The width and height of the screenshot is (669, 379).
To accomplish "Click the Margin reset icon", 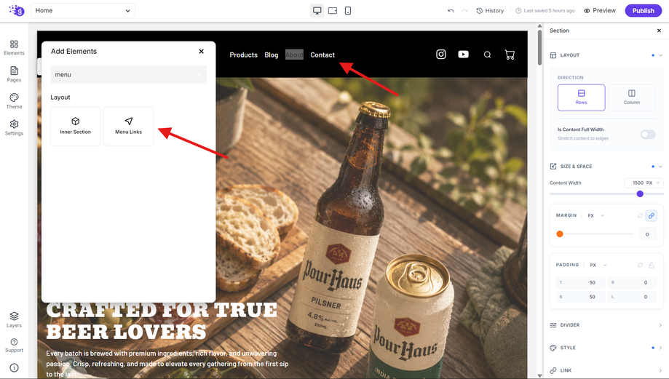I will (640, 216).
